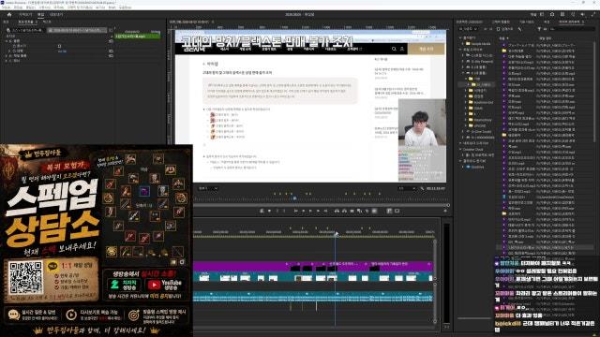Screen dimensions: 600x337
Task: Click the Lift icon in monitor controls
Action: pyautogui.click(x=337, y=211)
